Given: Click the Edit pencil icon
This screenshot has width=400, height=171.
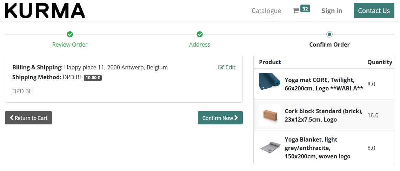Looking at the screenshot, I should (221, 67).
